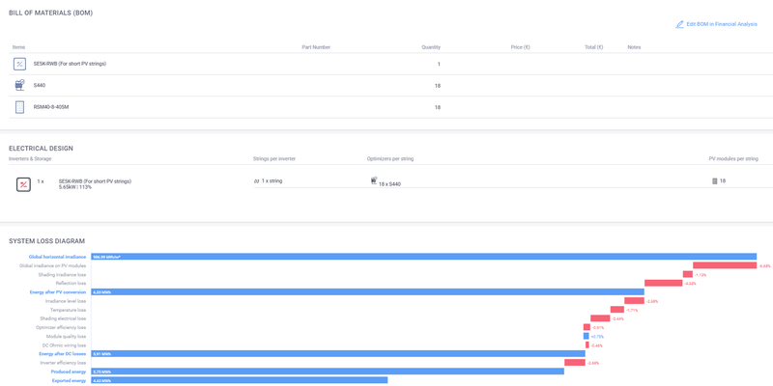This screenshot has width=773, height=386.
Task: Click the red Temperature loss bar
Action: point(617,310)
